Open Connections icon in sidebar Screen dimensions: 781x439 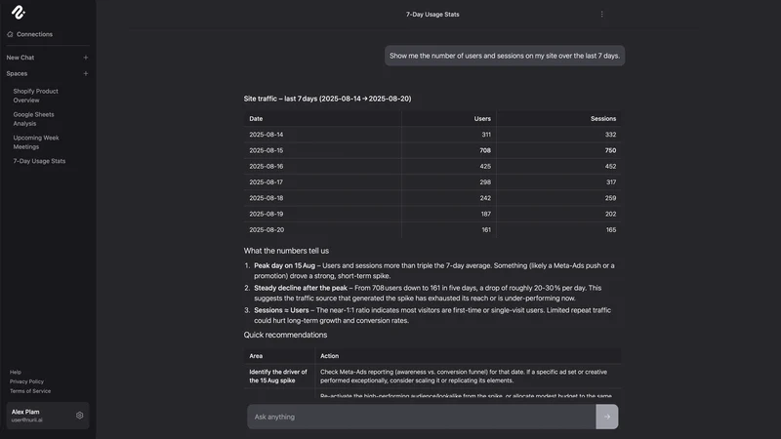10,34
